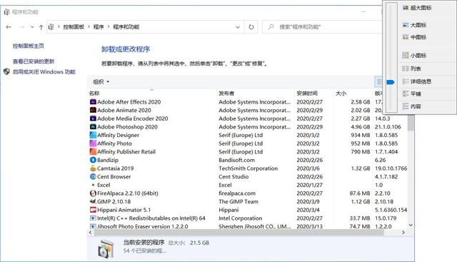
Task: Click the 控制面板 breadcrumb segment
Action: point(74,27)
